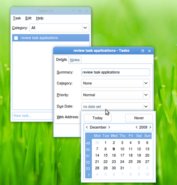177x185 pixels.
Task: Expand the Priority dropdown set to Normal
Action: [115, 95]
